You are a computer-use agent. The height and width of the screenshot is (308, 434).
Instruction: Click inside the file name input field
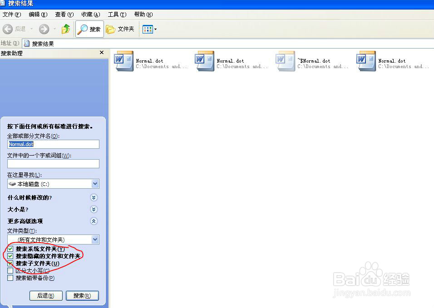click(53, 144)
